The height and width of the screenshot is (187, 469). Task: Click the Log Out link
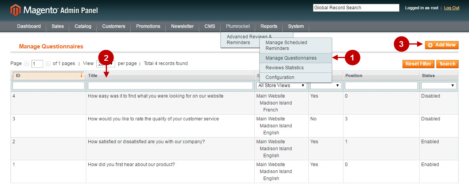pyautogui.click(x=451, y=8)
